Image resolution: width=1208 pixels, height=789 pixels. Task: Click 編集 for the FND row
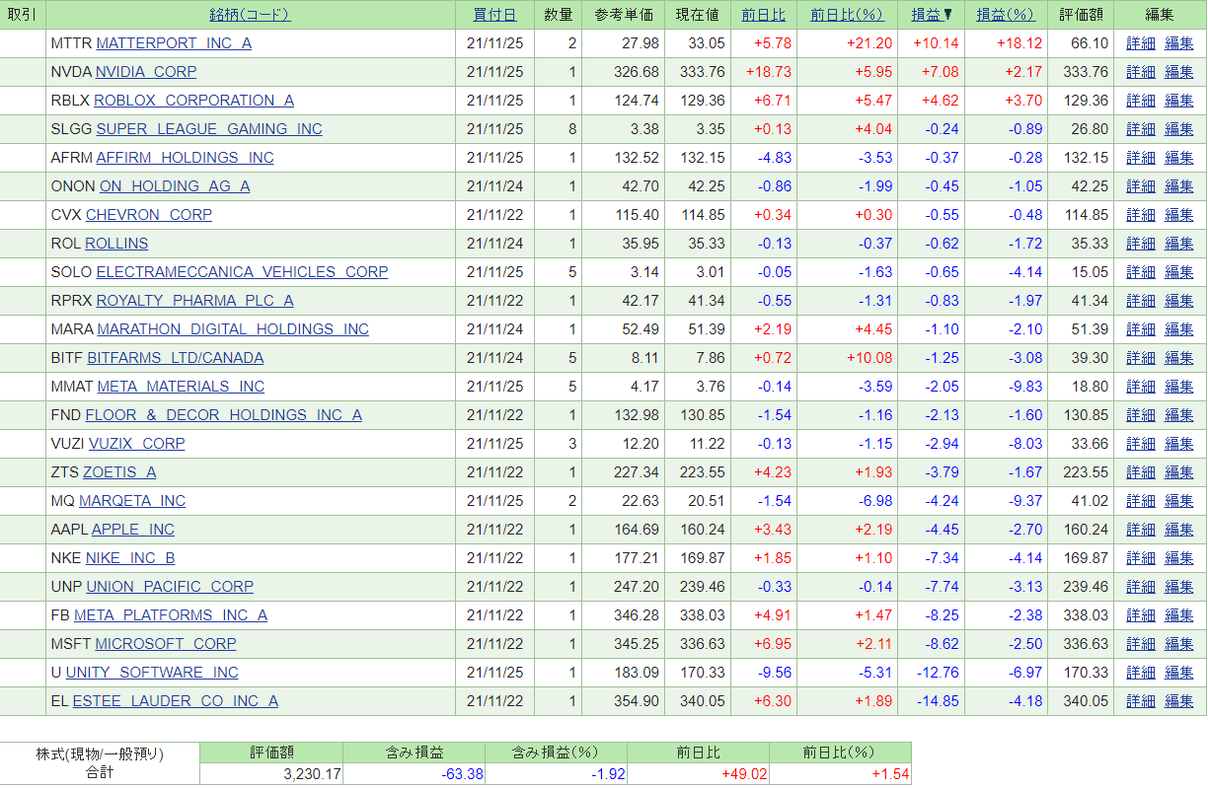point(1179,415)
